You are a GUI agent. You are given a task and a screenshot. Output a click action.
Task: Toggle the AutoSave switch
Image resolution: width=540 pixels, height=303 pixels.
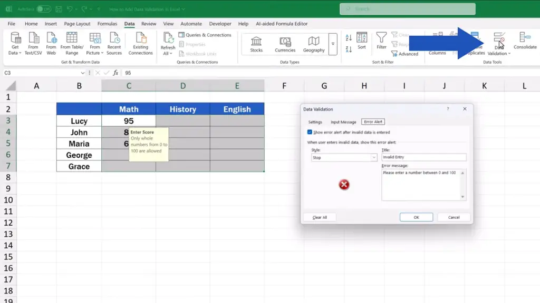44,9
